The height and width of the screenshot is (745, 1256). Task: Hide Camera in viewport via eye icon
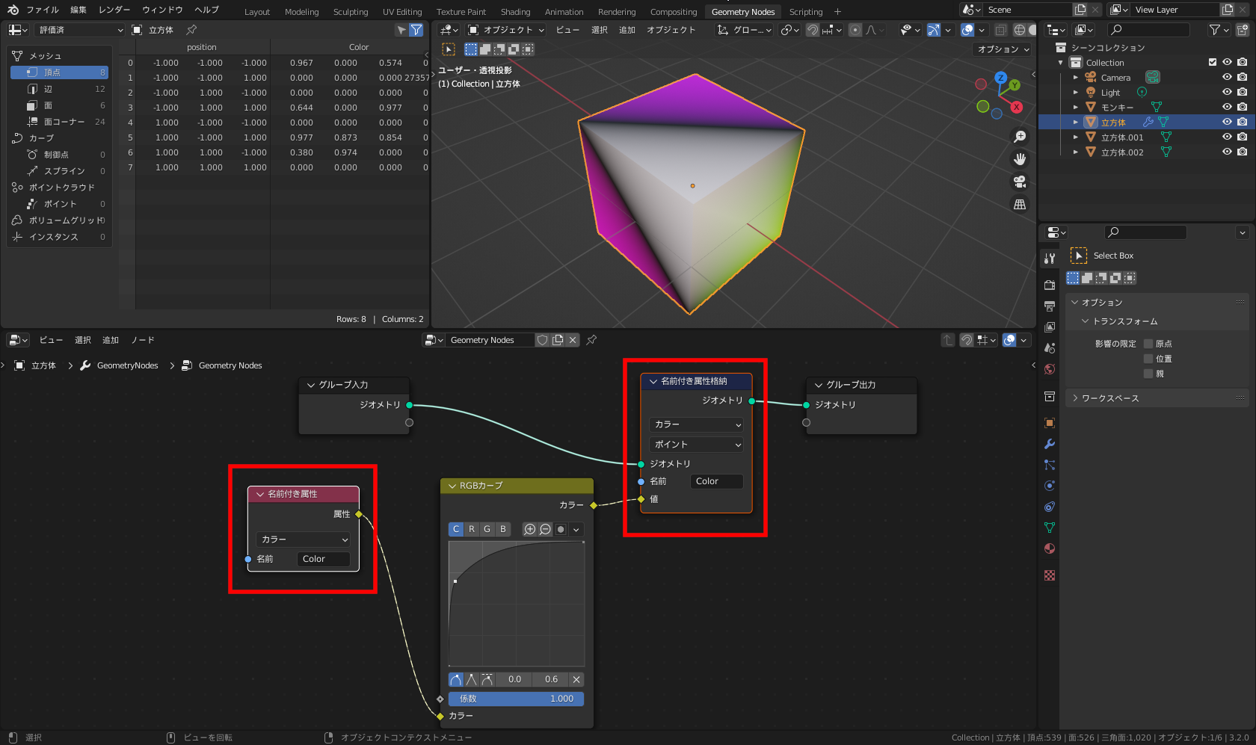click(1227, 77)
